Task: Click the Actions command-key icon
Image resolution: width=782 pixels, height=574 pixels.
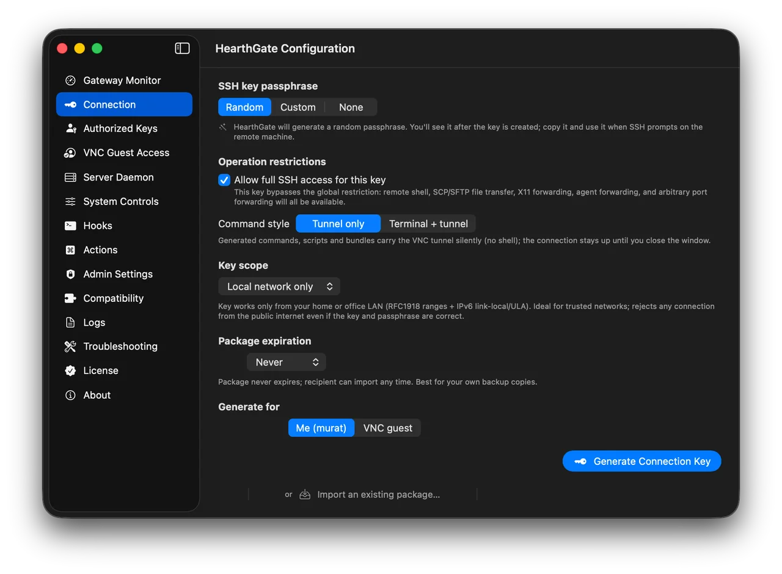Action: point(70,250)
